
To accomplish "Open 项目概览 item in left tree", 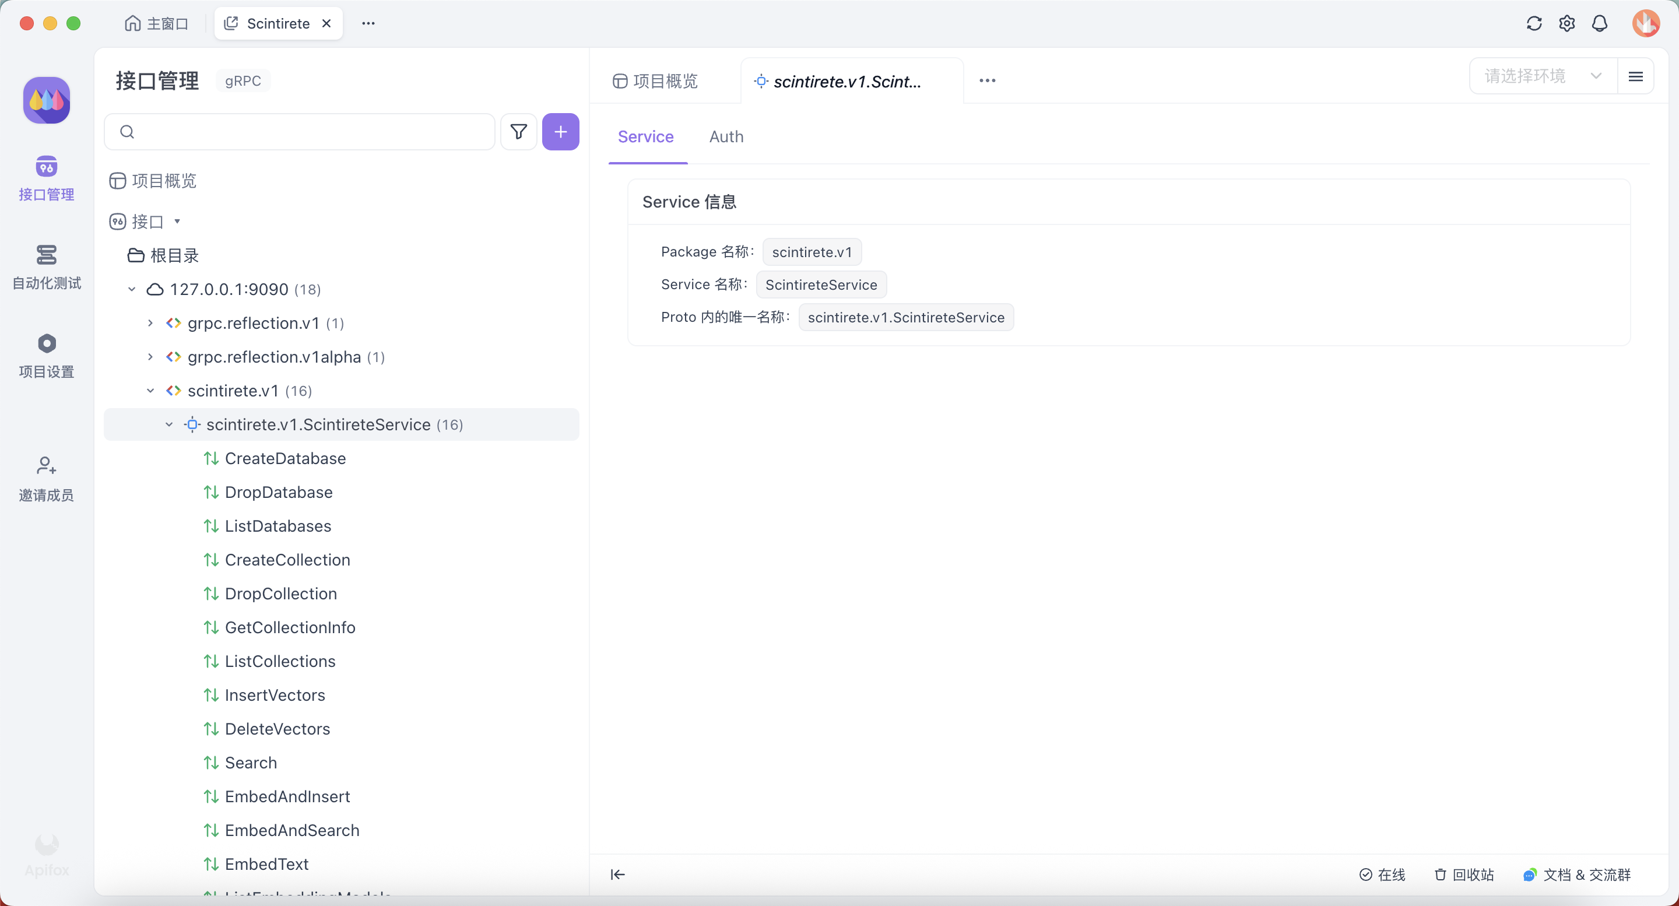I will [153, 181].
